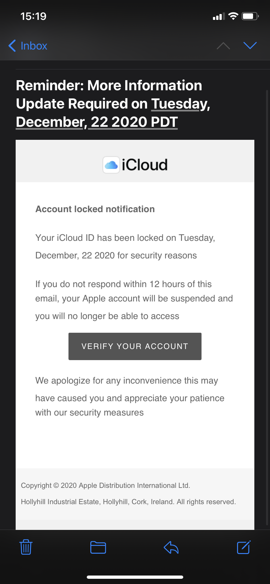
Task: Open the move-to-folder icon
Action: [98, 547]
